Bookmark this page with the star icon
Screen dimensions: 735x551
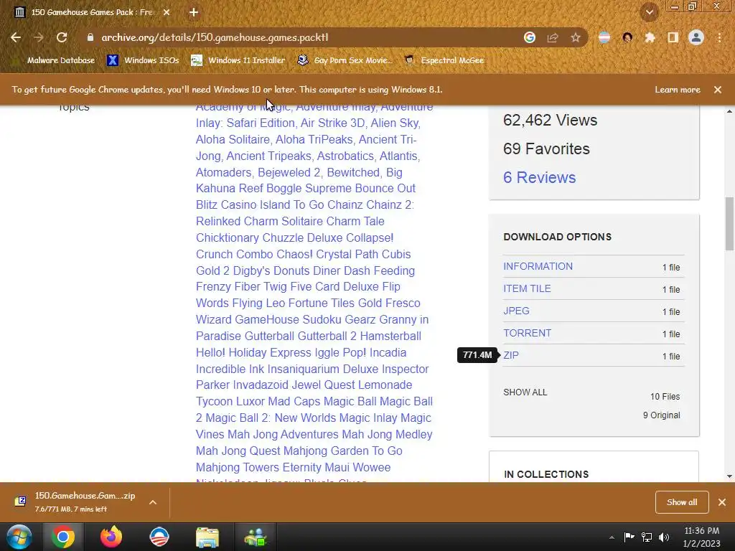(576, 37)
